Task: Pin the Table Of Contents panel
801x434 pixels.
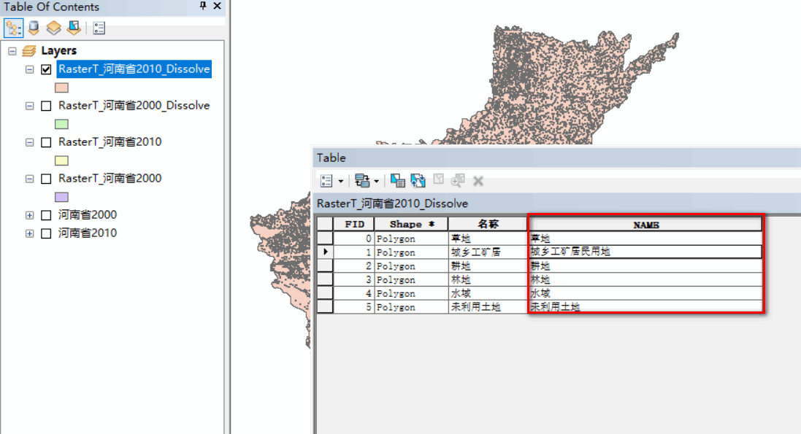Action: (x=203, y=6)
